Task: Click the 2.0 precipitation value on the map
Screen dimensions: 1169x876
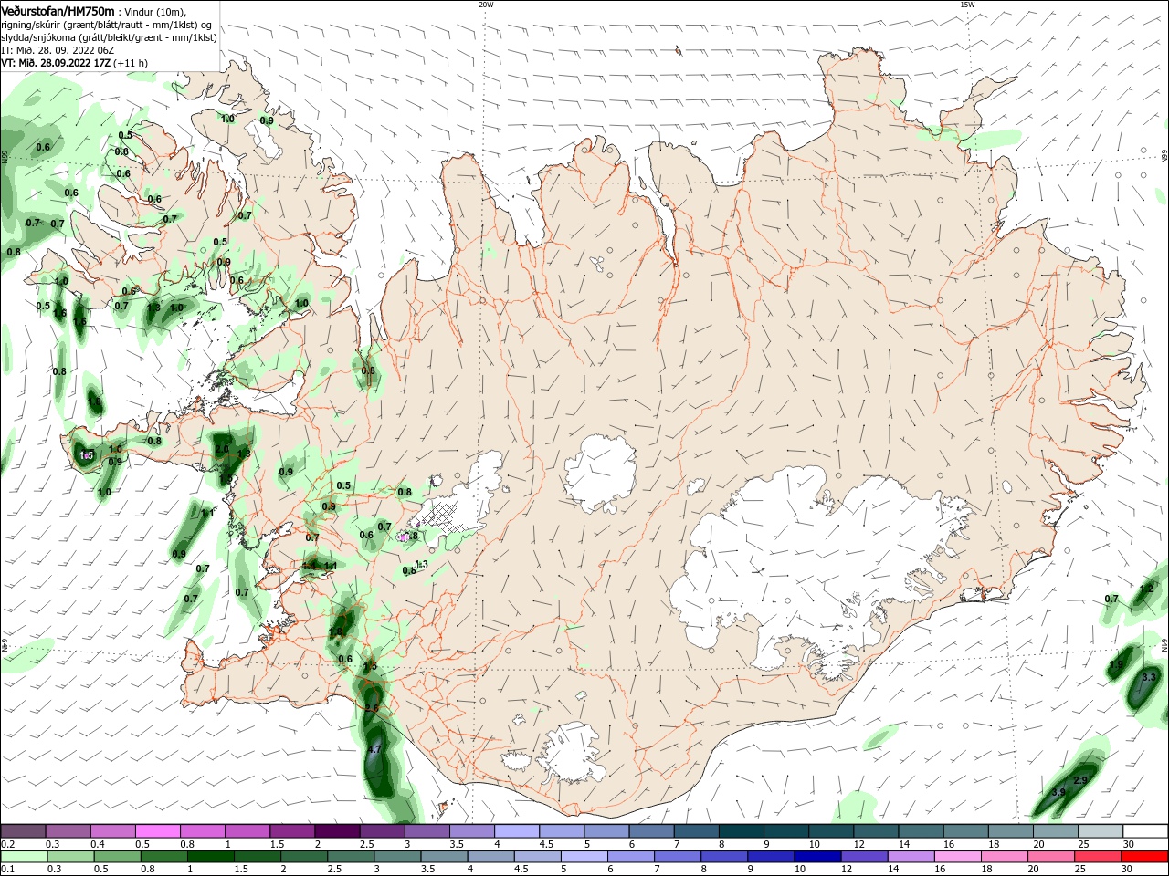Action: tap(222, 449)
